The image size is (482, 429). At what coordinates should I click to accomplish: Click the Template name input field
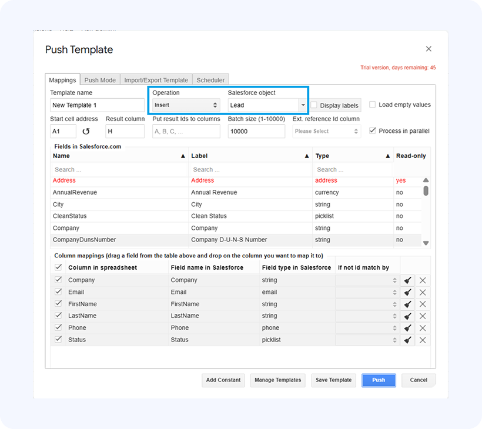(x=97, y=105)
